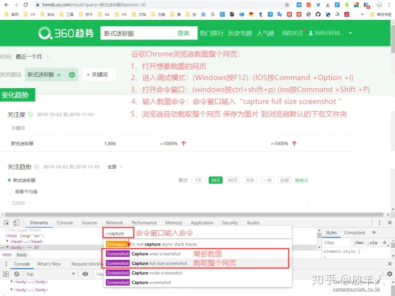
Task: Expand the first body entry in console
Action: 12,282
